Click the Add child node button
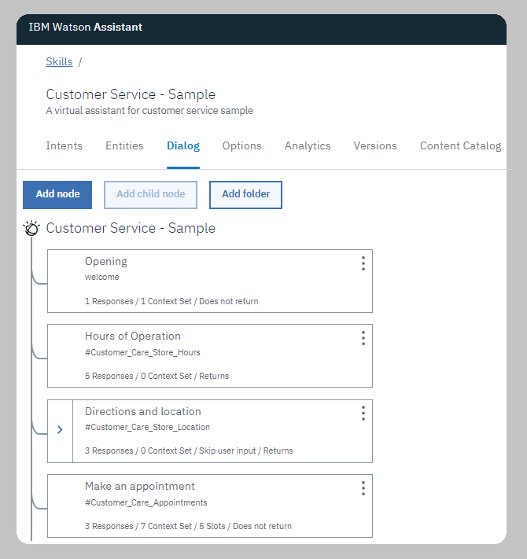This screenshot has height=559, width=527. click(x=150, y=195)
